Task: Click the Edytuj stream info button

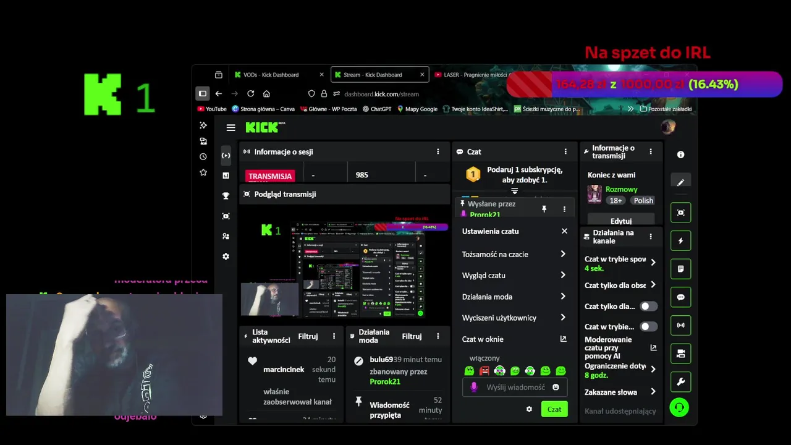Action: pos(621,220)
